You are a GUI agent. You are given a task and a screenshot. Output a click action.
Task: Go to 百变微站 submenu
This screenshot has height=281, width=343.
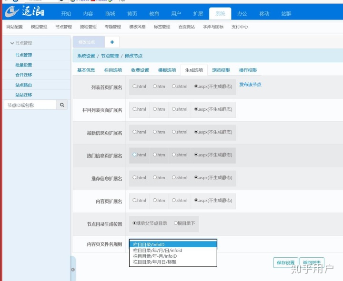(x=187, y=27)
